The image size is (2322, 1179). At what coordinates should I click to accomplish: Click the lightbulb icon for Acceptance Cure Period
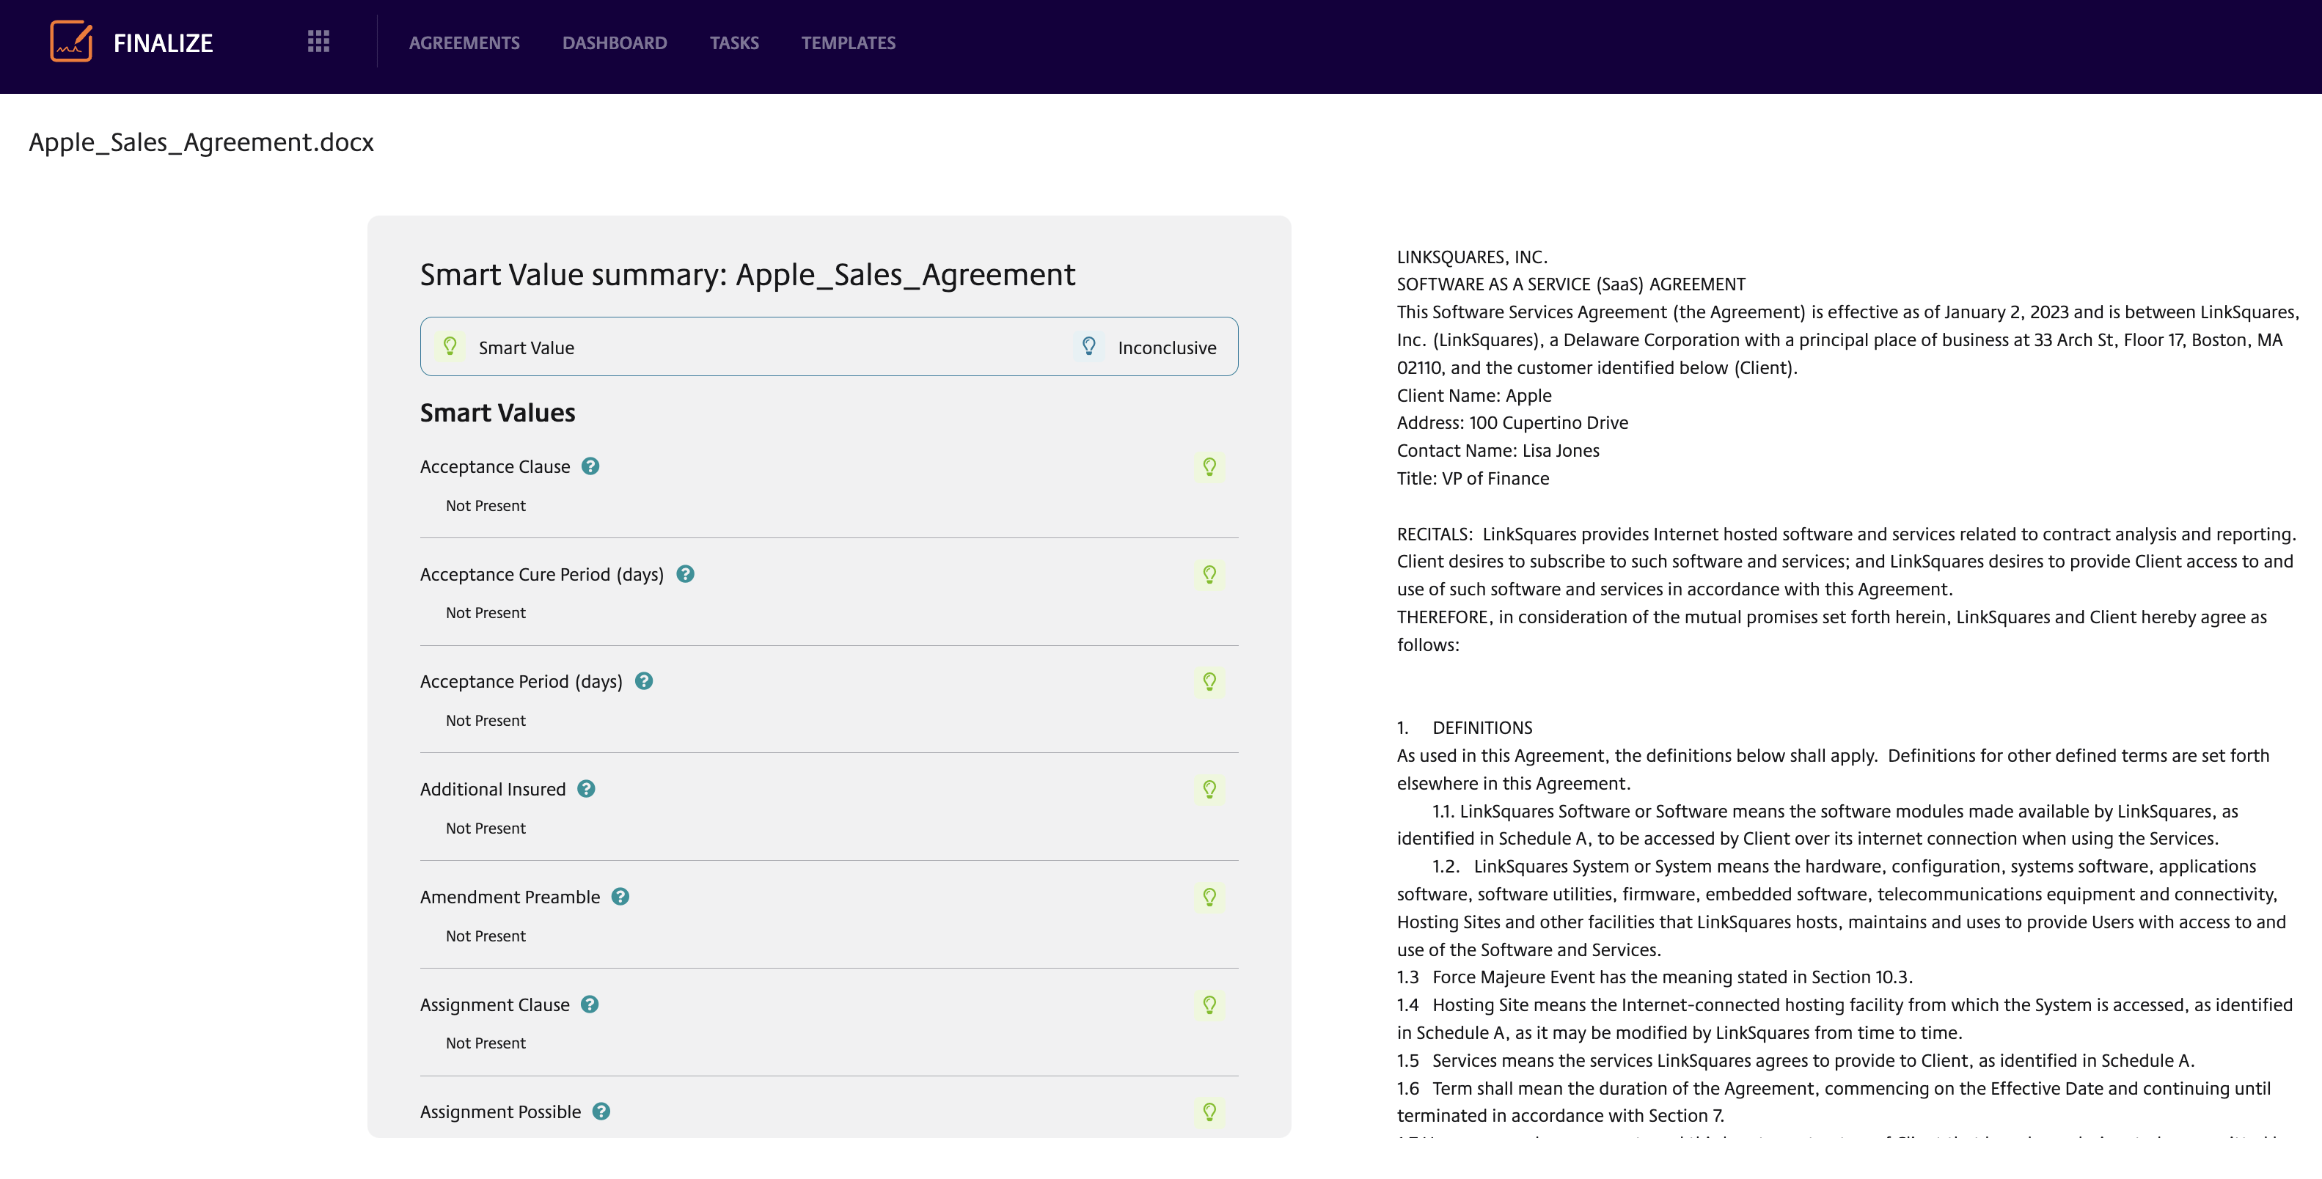point(1209,574)
